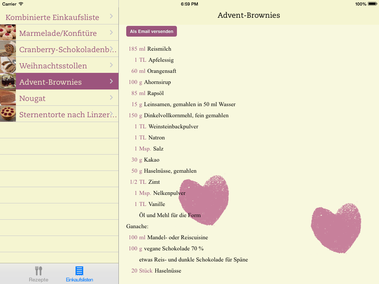This screenshot has width=379, height=284.
Task: Select the Weihnachtsstollen thumbnail image
Action: (8, 65)
